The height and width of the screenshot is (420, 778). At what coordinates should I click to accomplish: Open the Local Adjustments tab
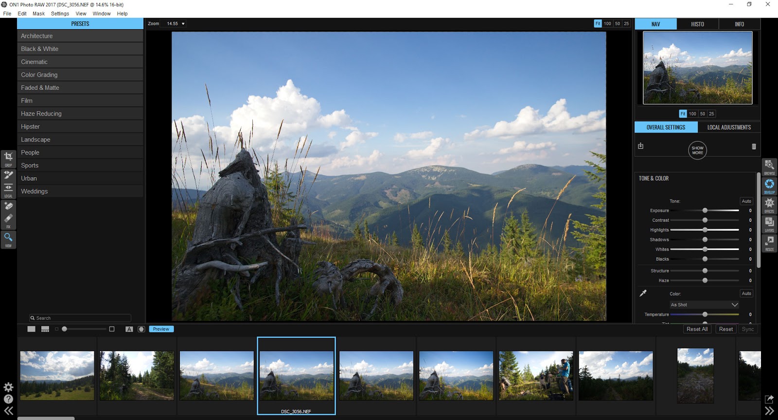click(x=729, y=127)
